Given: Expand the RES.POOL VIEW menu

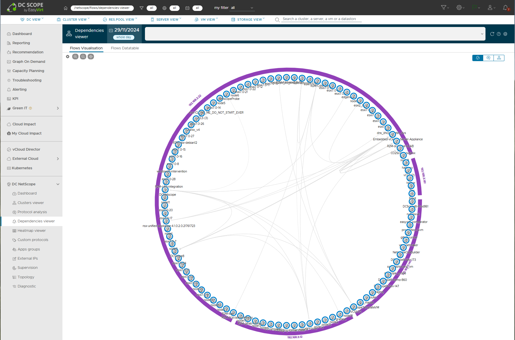Looking at the screenshot, I should point(120,20).
